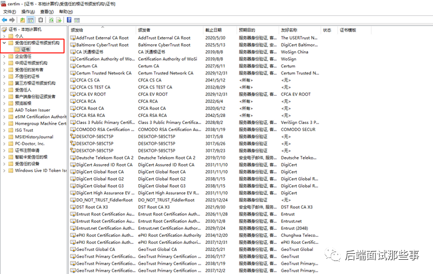Click certificate icon of DigiCert Global Root G2
Screen dimensions: 433x274
73,179
